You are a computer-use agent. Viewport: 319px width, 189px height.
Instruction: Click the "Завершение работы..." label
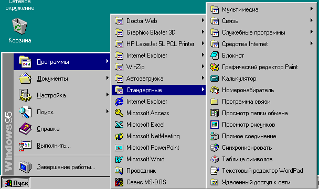[66, 167]
